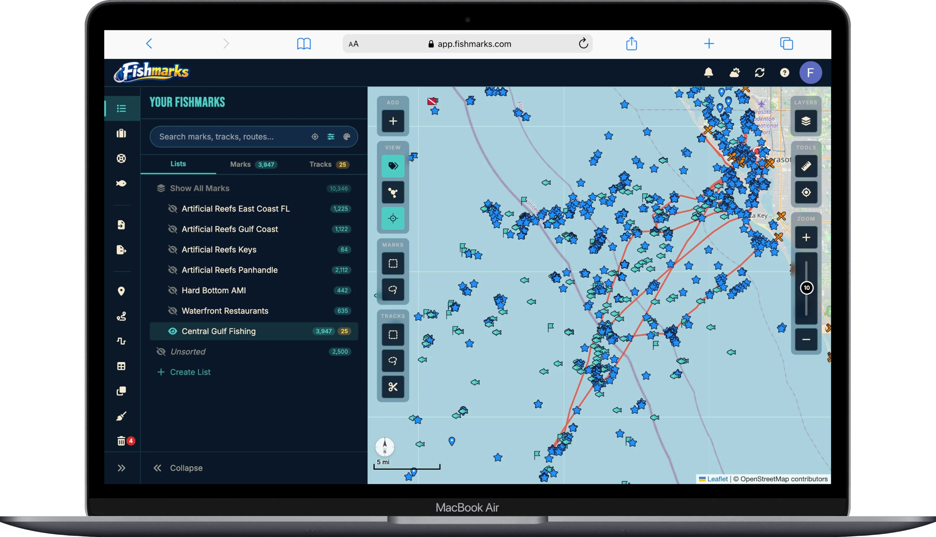Click the cleanup broom sidebar icon

click(x=121, y=416)
